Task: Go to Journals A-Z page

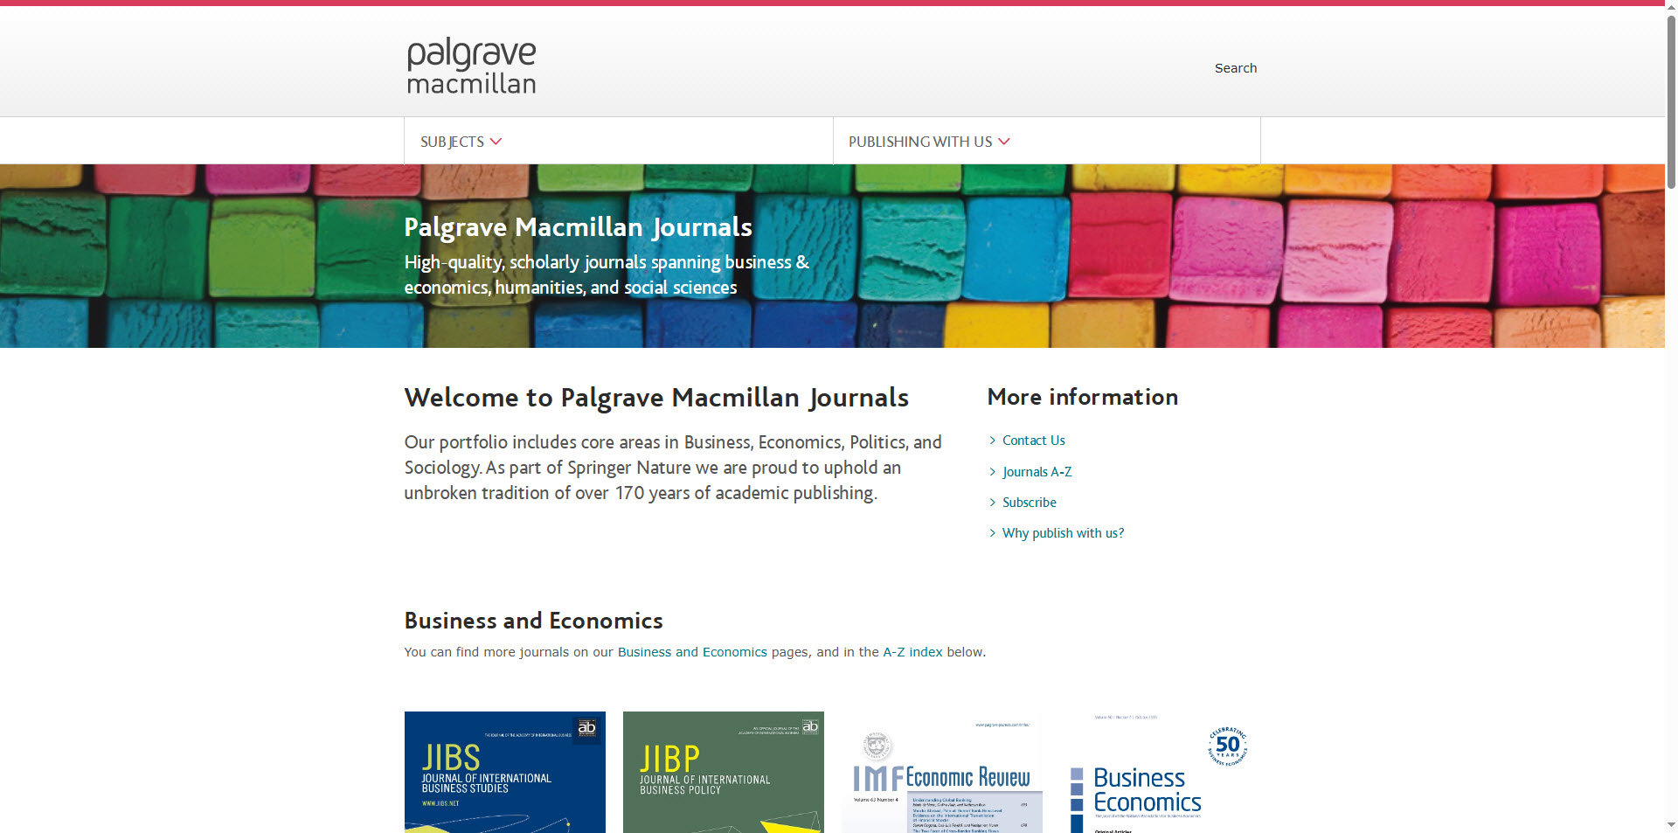Action: (1037, 472)
